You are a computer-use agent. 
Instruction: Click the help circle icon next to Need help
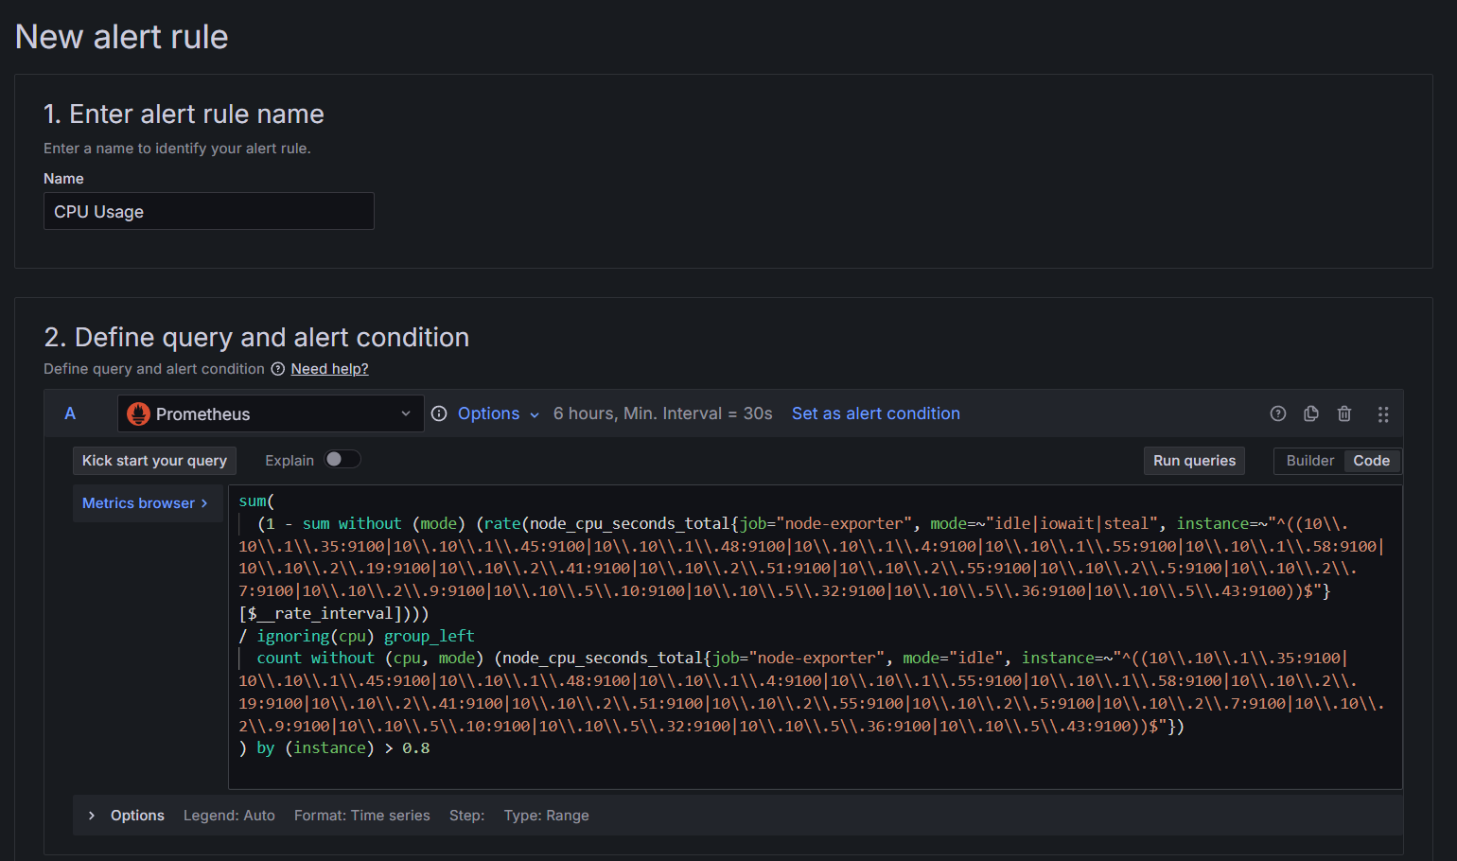tap(278, 369)
